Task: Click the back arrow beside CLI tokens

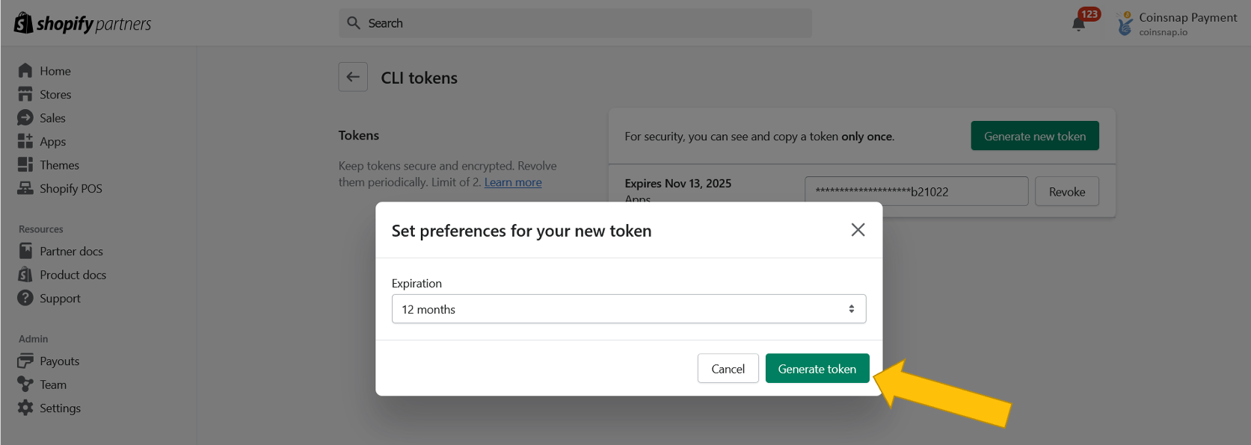Action: coord(353,77)
